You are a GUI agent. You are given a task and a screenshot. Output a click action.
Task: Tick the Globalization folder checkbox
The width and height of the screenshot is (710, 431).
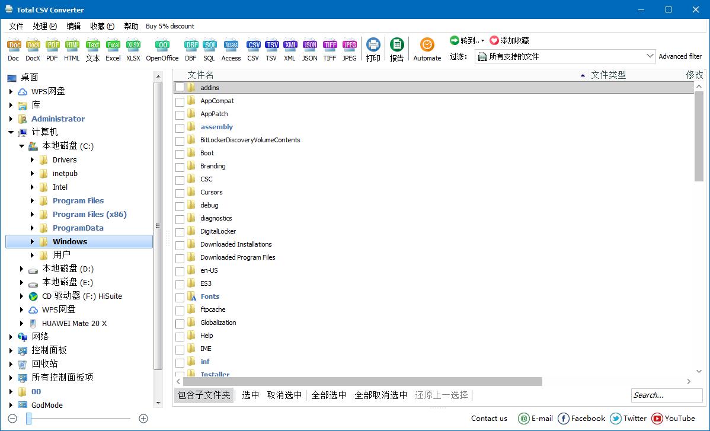(180, 324)
